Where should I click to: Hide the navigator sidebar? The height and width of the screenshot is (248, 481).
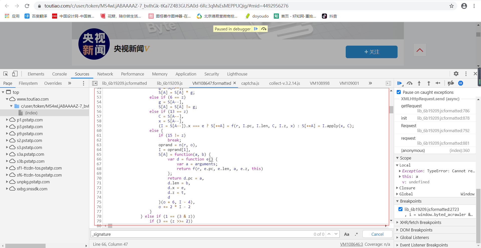(95, 83)
